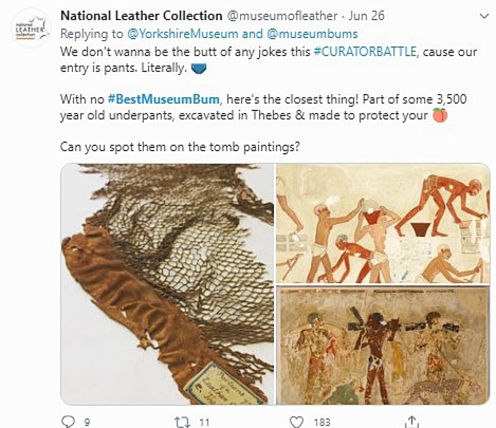
Task: Open the lower tomb painting with leopard
Action: (383, 345)
